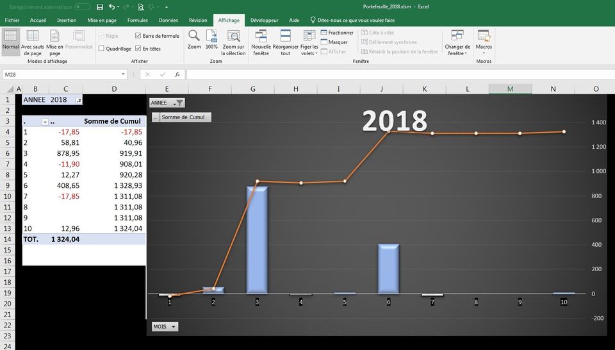This screenshot has height=350, width=615.
Task: Switch to the Formules tab
Action: click(x=138, y=20)
